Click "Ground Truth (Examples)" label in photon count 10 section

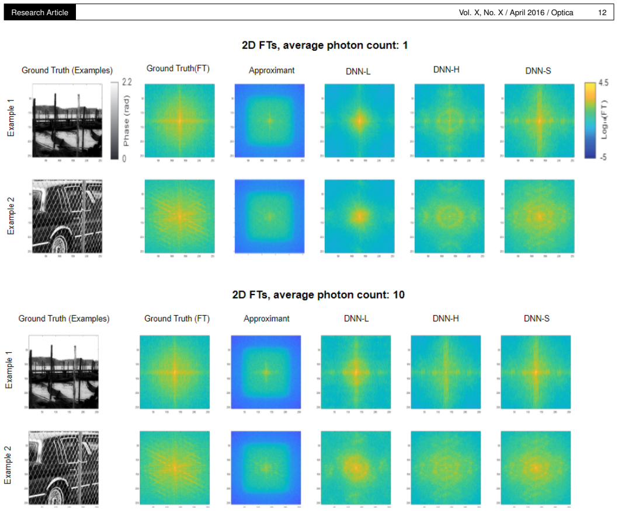[64, 318]
